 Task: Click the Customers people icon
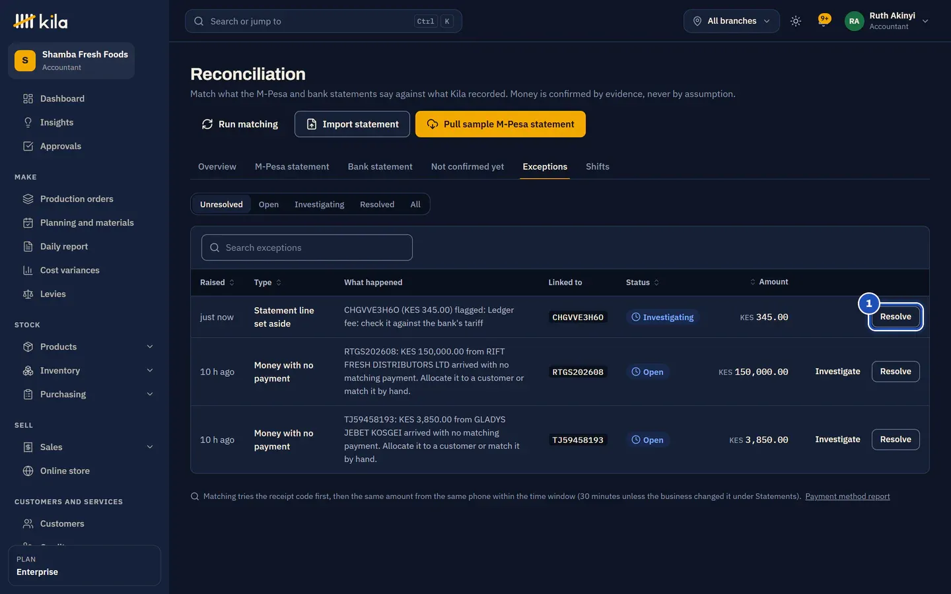(28, 524)
